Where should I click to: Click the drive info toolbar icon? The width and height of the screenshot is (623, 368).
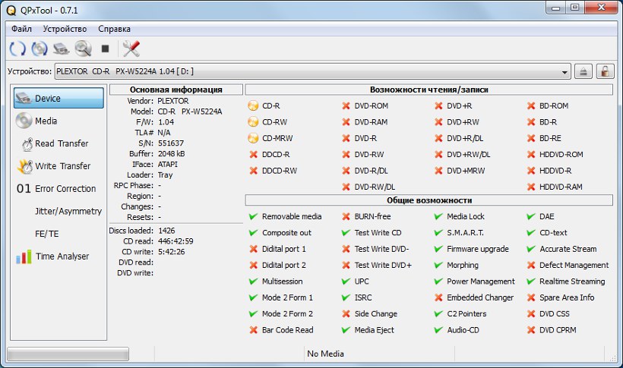pyautogui.click(x=62, y=49)
